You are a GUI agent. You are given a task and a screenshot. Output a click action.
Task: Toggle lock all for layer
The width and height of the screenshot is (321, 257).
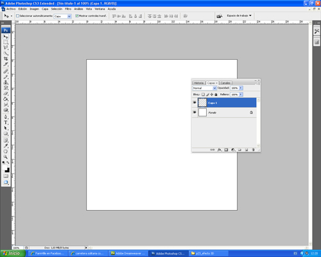coord(216,94)
